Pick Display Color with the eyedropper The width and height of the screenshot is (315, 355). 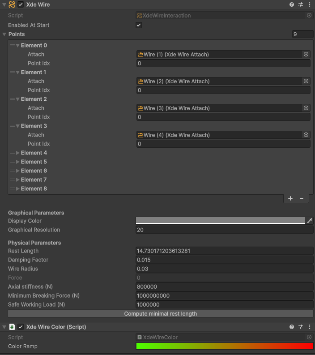[x=310, y=221]
